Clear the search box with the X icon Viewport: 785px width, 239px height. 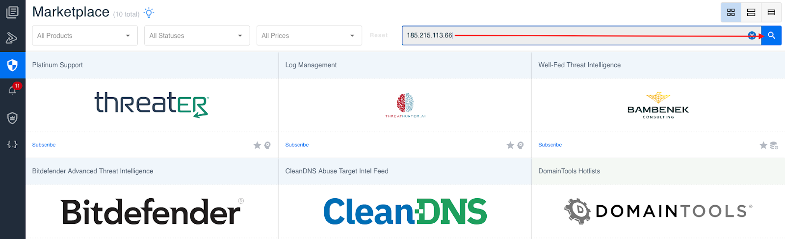tap(752, 35)
